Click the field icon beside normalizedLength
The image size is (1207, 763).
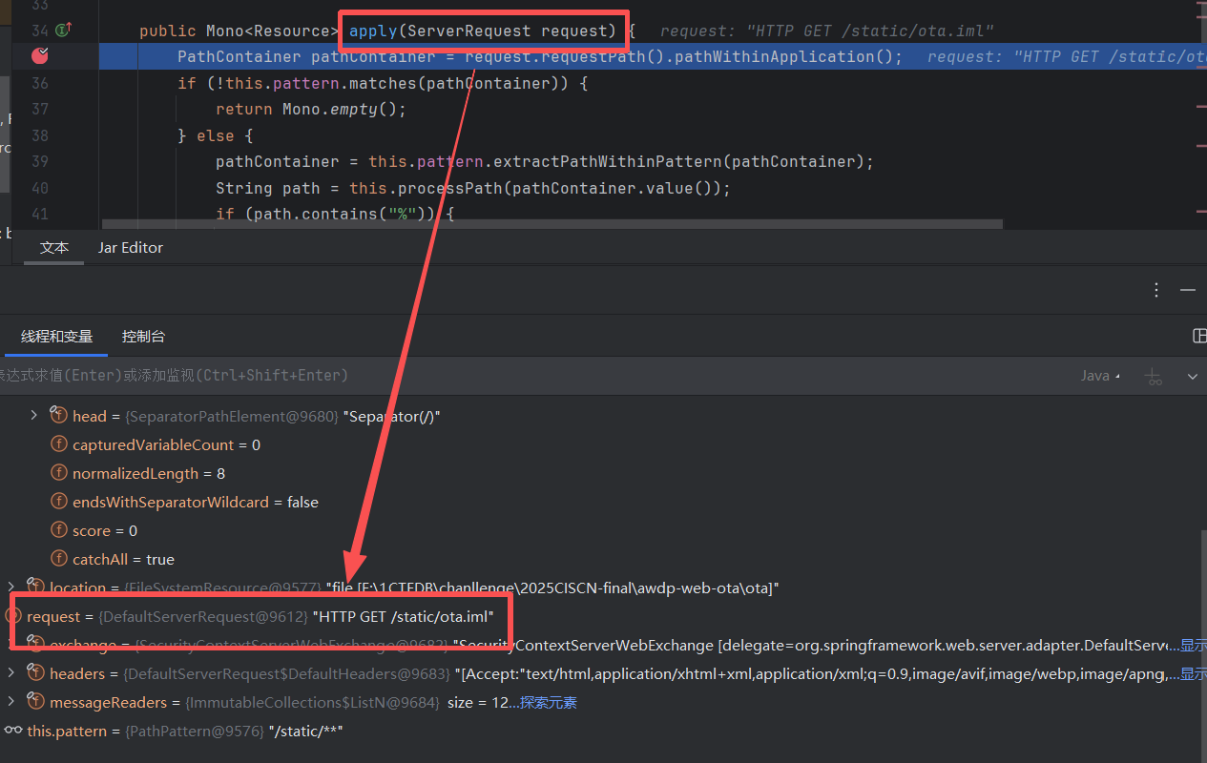58,473
